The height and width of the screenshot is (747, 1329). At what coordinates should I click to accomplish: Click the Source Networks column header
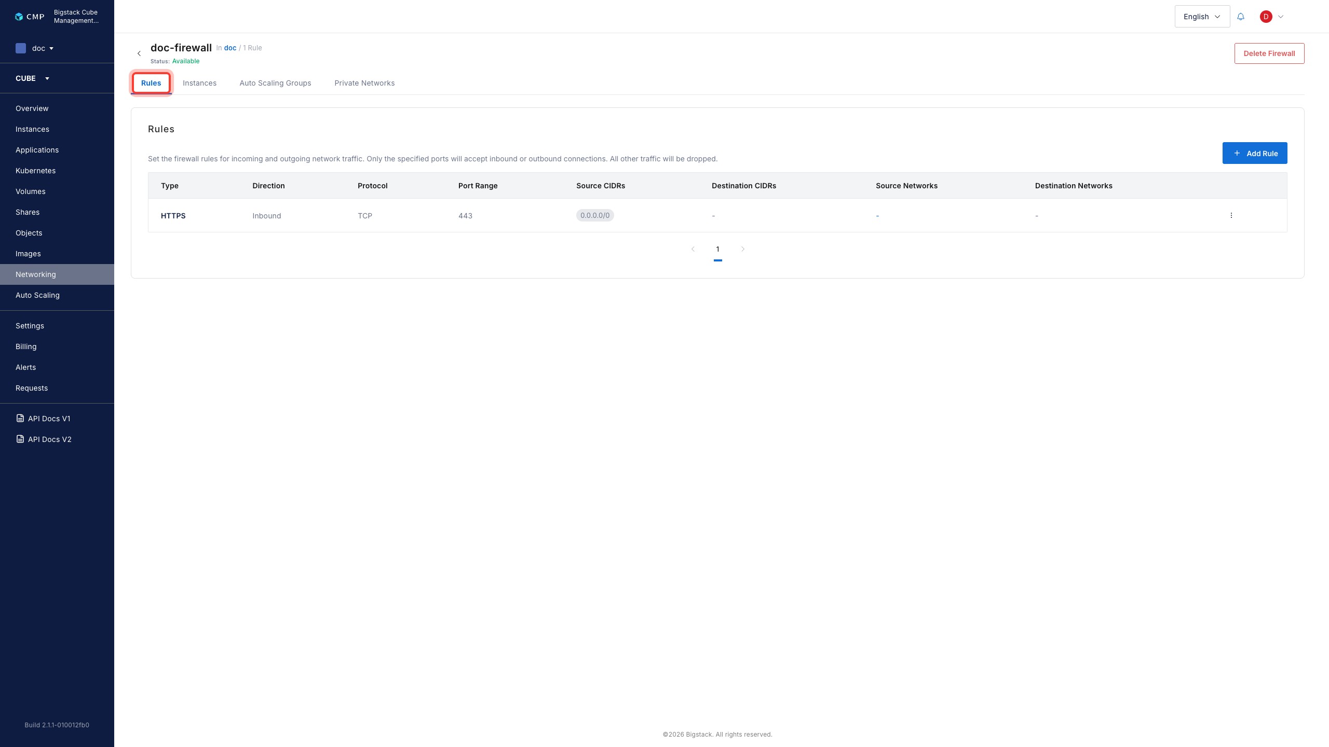coord(906,186)
